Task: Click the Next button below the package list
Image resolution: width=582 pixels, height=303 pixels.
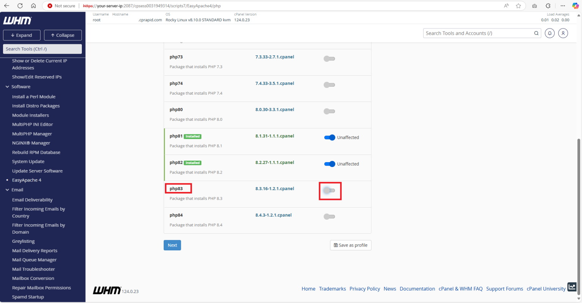Action: pos(172,245)
